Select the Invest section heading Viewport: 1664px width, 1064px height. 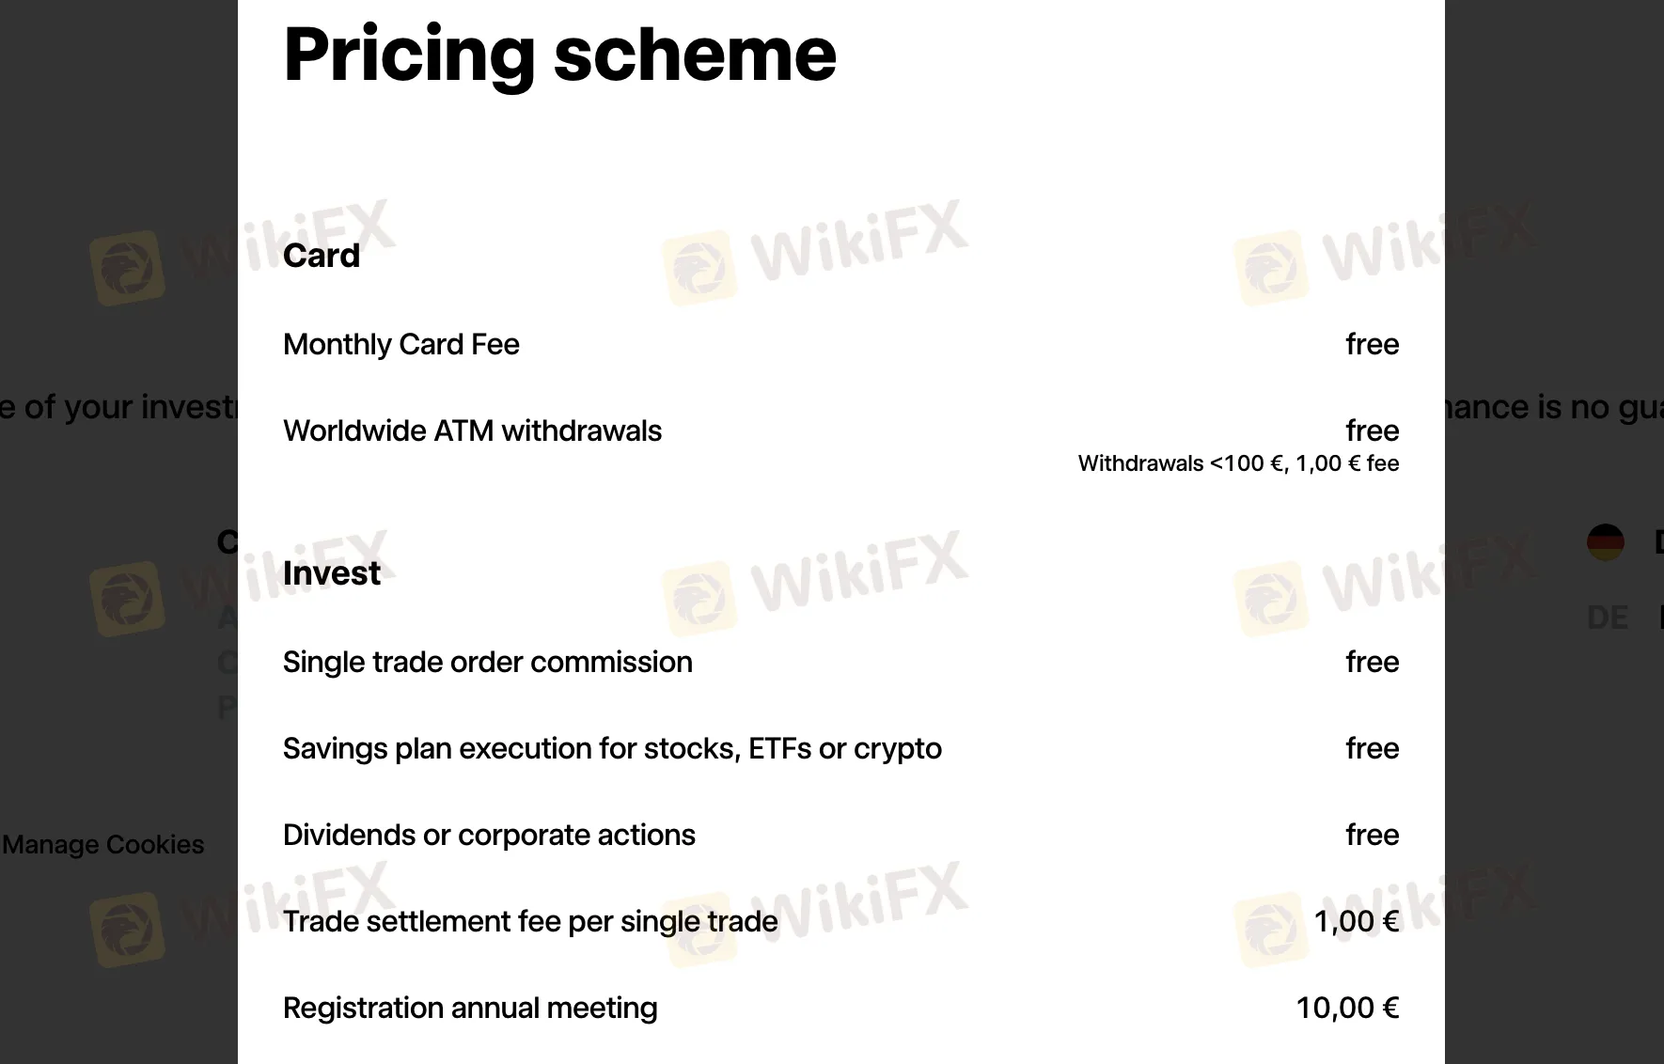[332, 573]
